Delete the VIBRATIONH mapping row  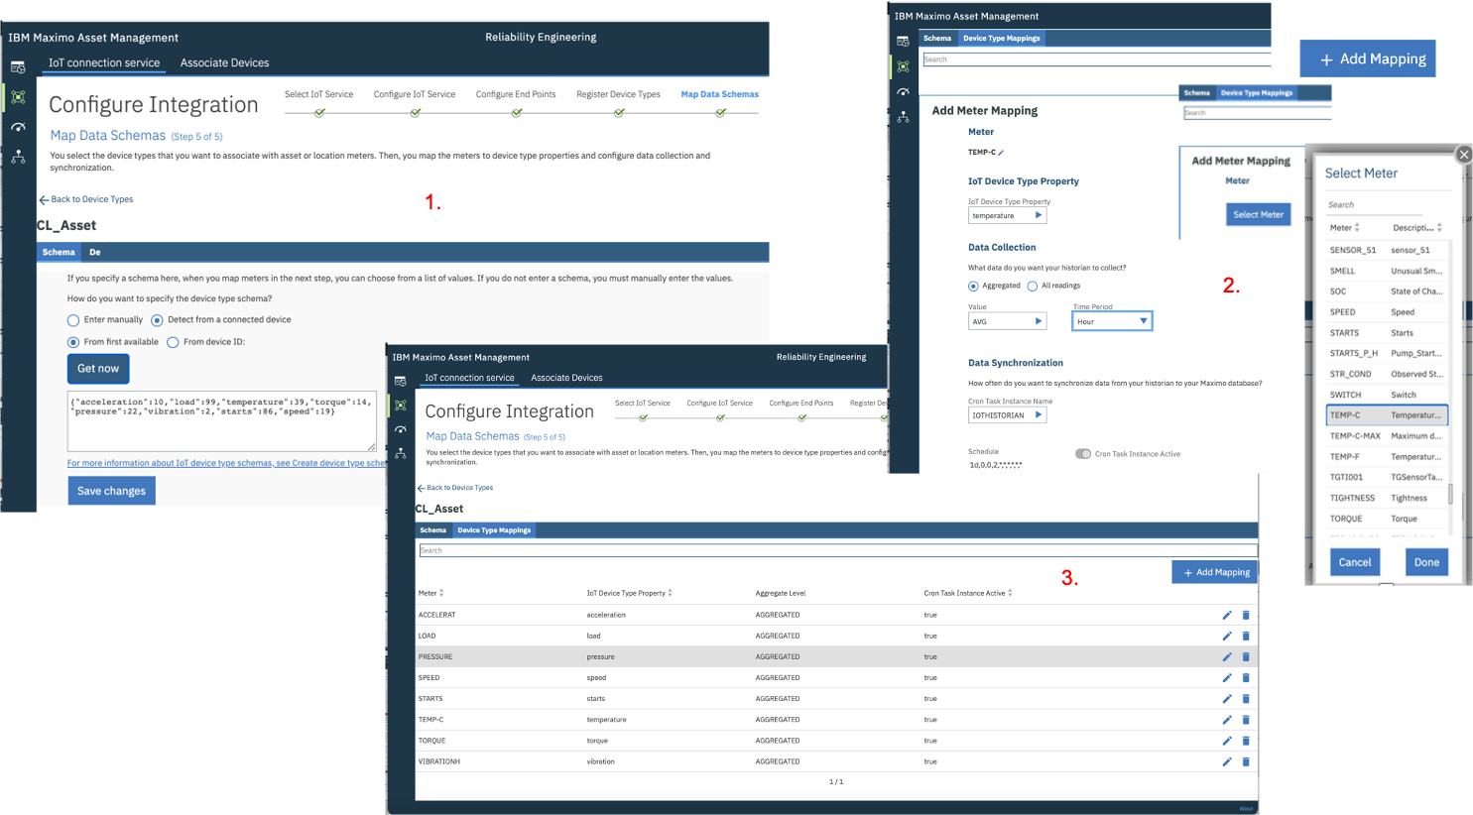point(1246,761)
